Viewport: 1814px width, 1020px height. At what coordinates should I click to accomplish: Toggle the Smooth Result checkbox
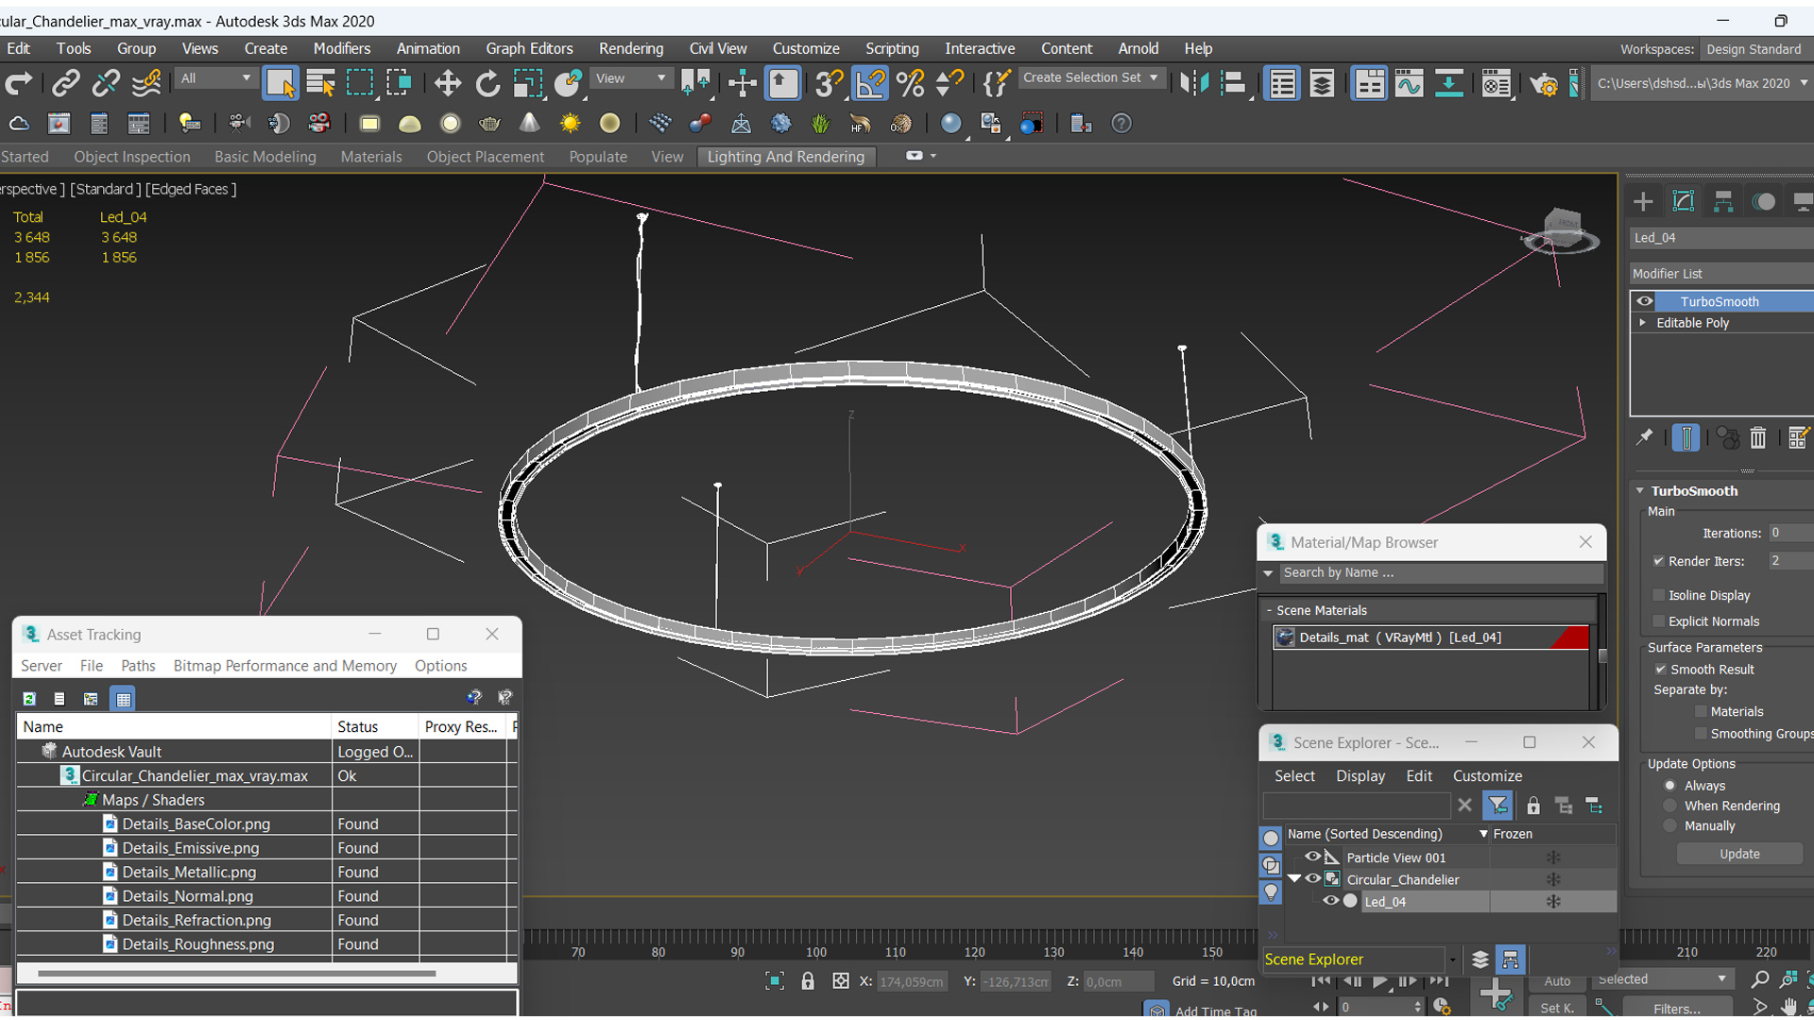1660,670
